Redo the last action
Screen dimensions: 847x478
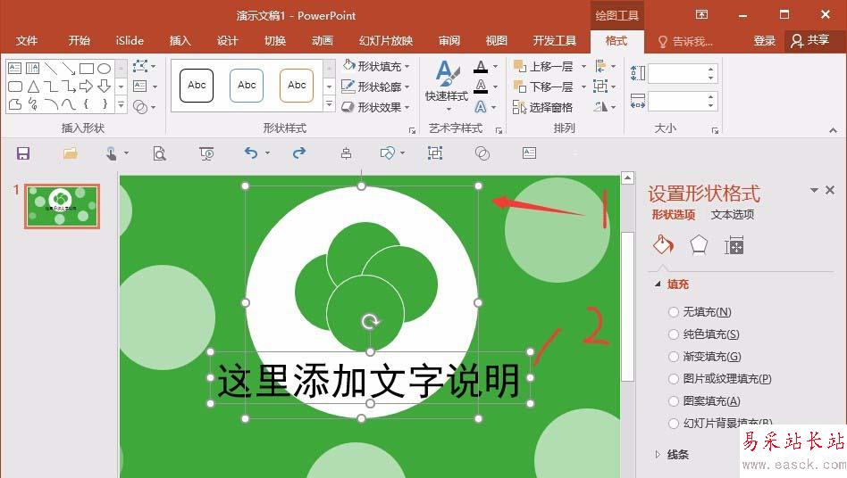299,153
